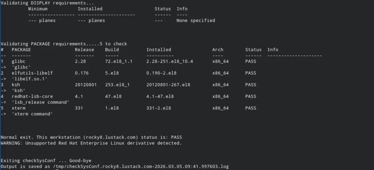Click the PASS status in the xterm row

[x=251, y=108]
